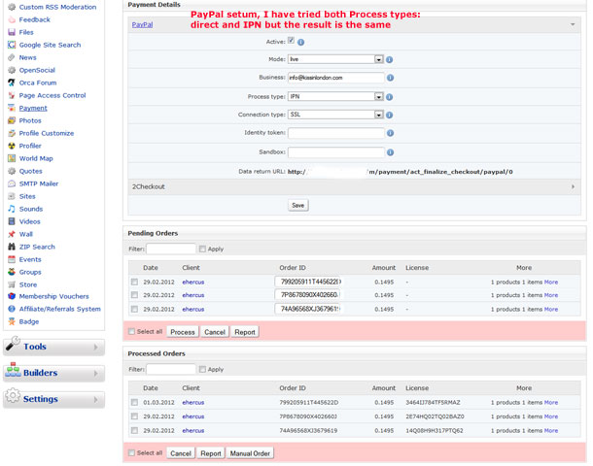Click the SMTP Mailer sidebar icon
This screenshot has height=466, width=593.
coord(12,183)
